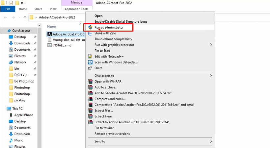Image resolution: width=270 pixels, height=148 pixels.
Task: Click the address bar folder icon
Action: [x=31, y=17]
